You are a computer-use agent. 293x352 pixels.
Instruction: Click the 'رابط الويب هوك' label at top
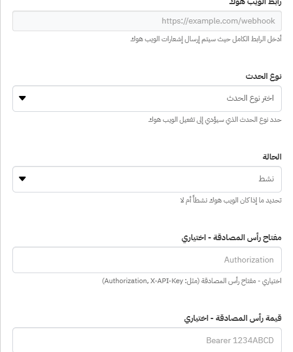point(255,3)
